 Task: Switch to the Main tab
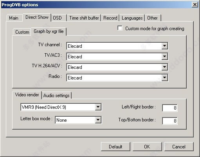(x=14, y=18)
